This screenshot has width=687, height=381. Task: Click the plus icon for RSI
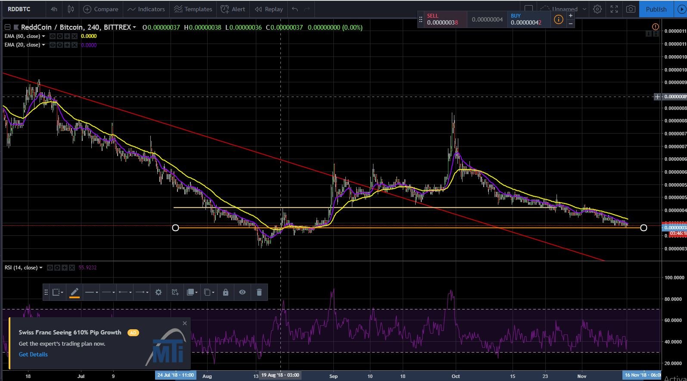[x=65, y=268]
